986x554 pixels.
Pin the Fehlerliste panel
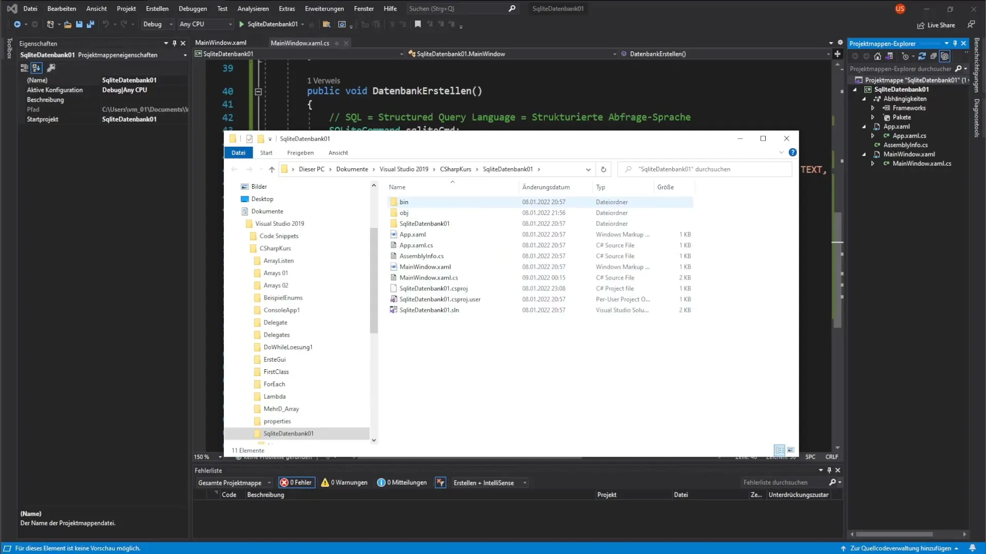pos(829,470)
